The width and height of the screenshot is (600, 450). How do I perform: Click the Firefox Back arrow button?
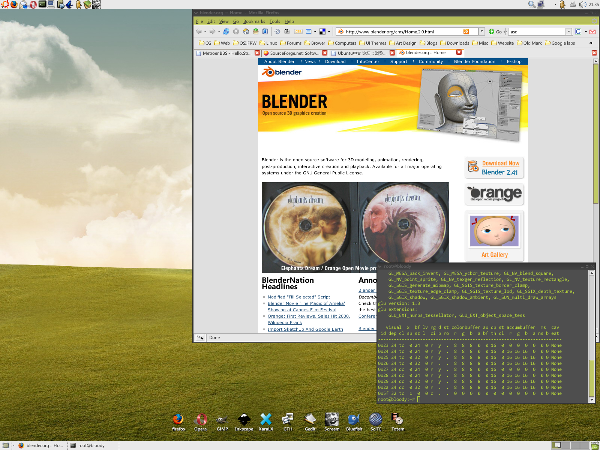tap(199, 31)
